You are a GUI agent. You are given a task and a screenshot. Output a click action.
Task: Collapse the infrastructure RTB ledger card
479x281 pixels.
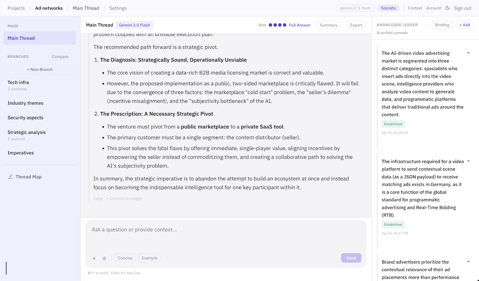coord(468,161)
